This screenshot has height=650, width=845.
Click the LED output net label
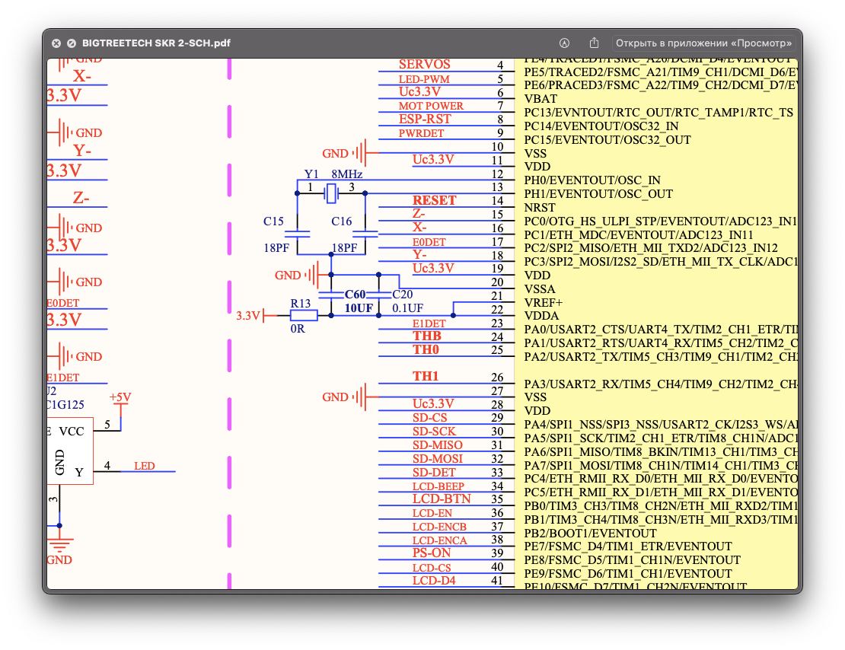pos(144,466)
